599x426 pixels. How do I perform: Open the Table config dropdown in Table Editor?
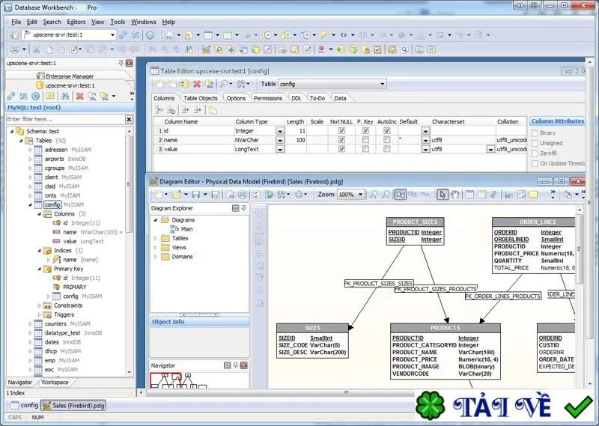click(x=382, y=84)
